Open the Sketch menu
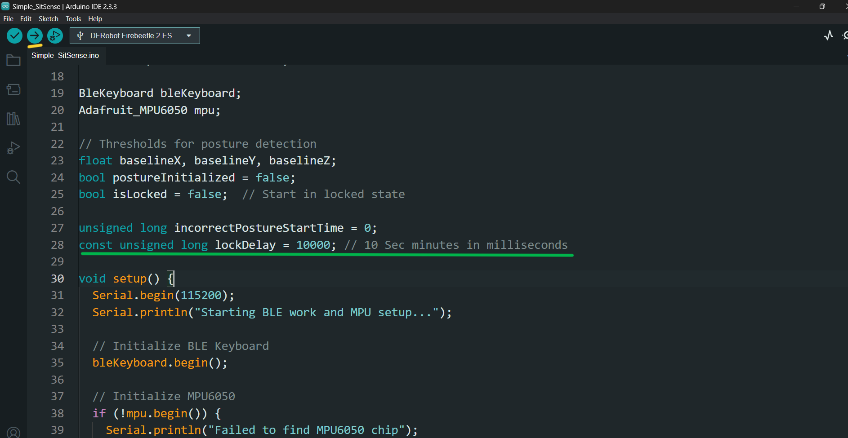Image resolution: width=848 pixels, height=438 pixels. pos(49,18)
